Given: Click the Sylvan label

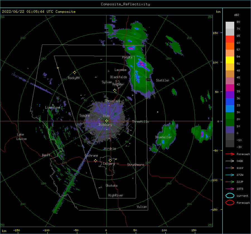Looking at the screenshot, I should (107, 82).
